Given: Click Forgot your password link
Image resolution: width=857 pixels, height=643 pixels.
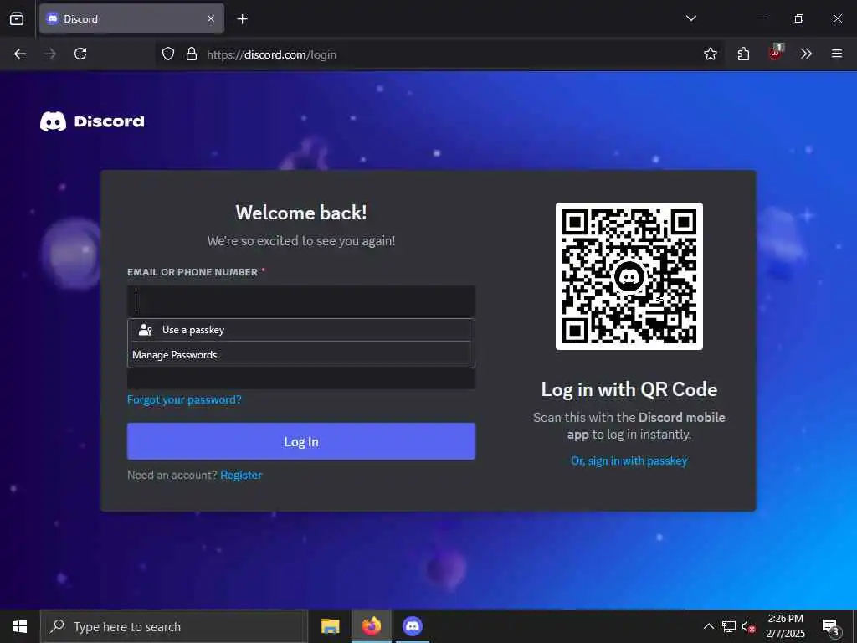Looking at the screenshot, I should click(184, 399).
